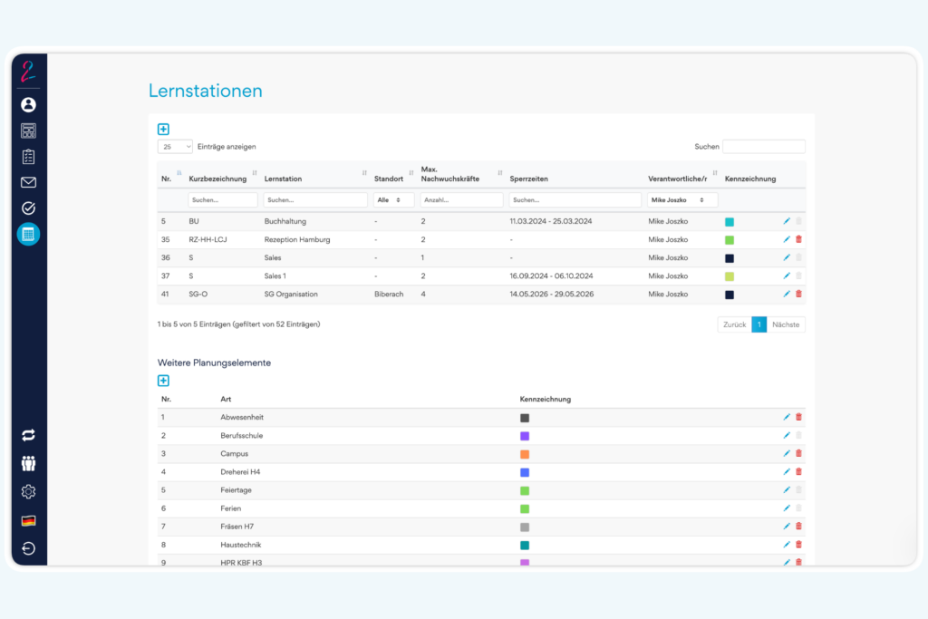Expand the Verantwortliche/r filter Mike Joszko
The height and width of the screenshot is (619, 928).
pyautogui.click(x=682, y=199)
